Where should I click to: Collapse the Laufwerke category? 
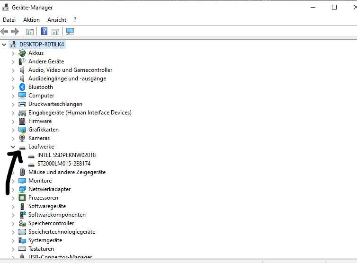[x=13, y=147]
